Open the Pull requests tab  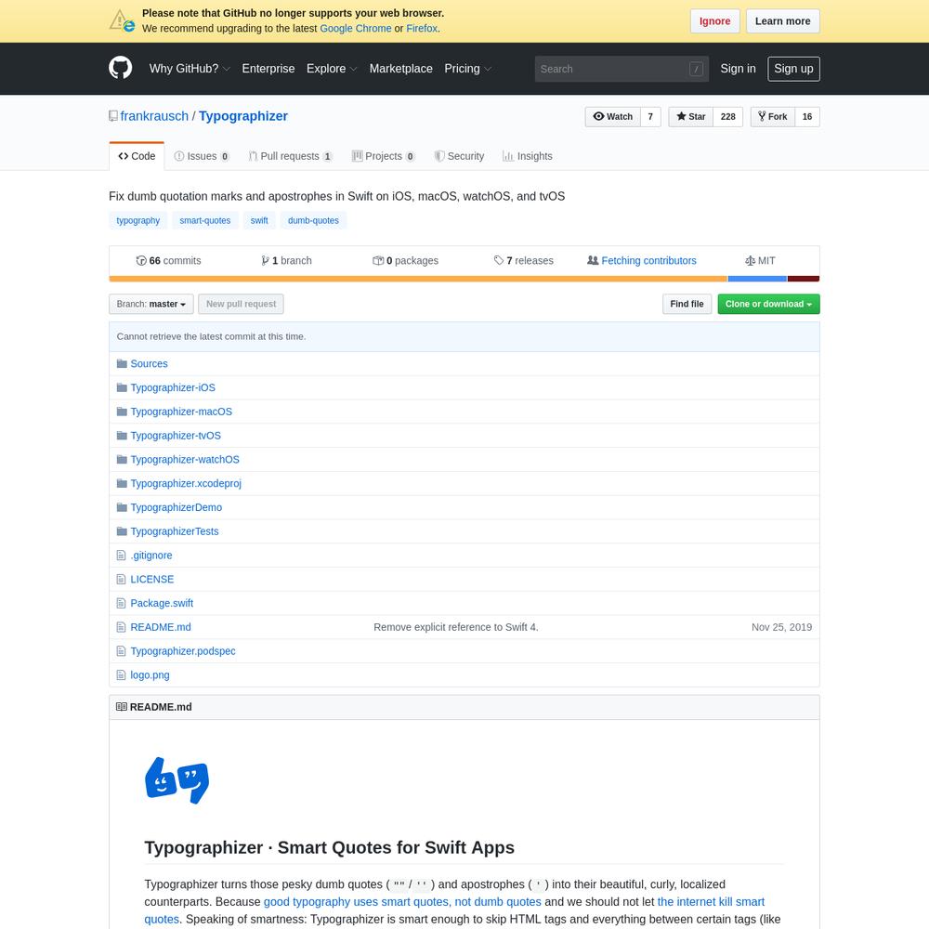point(290,156)
